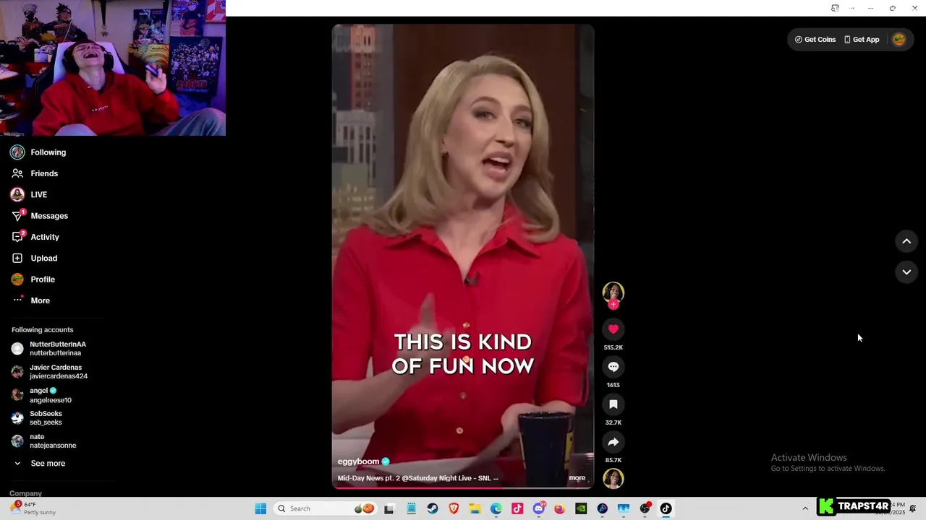The width and height of the screenshot is (926, 520).
Task: Open the title bar ellipsis menu
Action: tap(851, 8)
